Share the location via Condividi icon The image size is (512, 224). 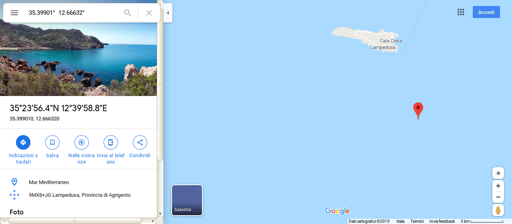pyautogui.click(x=140, y=142)
